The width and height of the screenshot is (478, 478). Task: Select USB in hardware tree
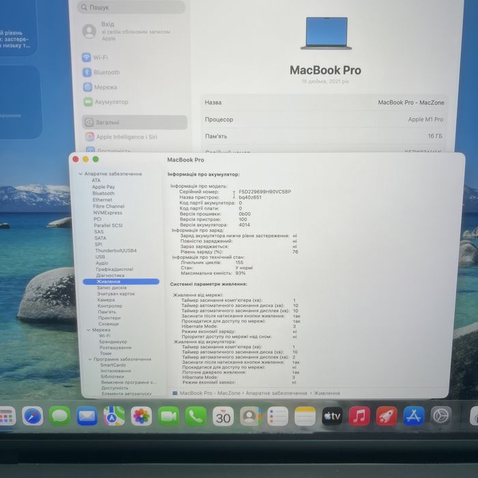100,257
